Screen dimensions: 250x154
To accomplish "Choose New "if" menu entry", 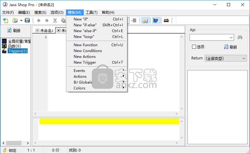I will click(97, 19).
